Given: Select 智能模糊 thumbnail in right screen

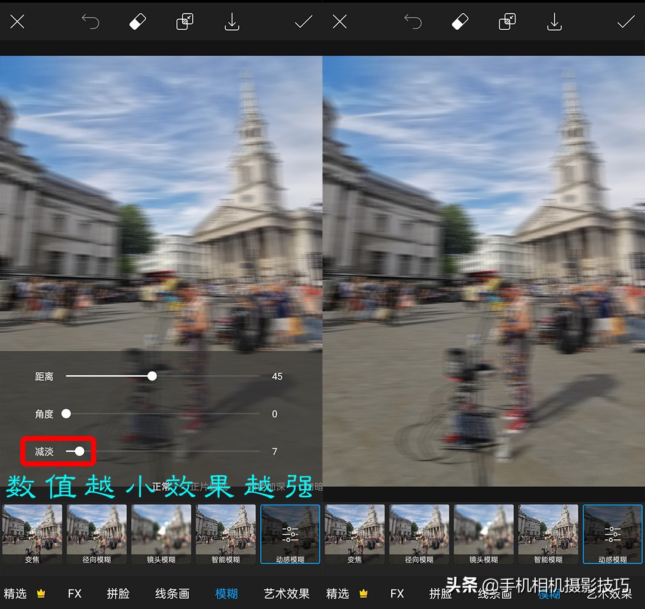Looking at the screenshot, I should (548, 534).
